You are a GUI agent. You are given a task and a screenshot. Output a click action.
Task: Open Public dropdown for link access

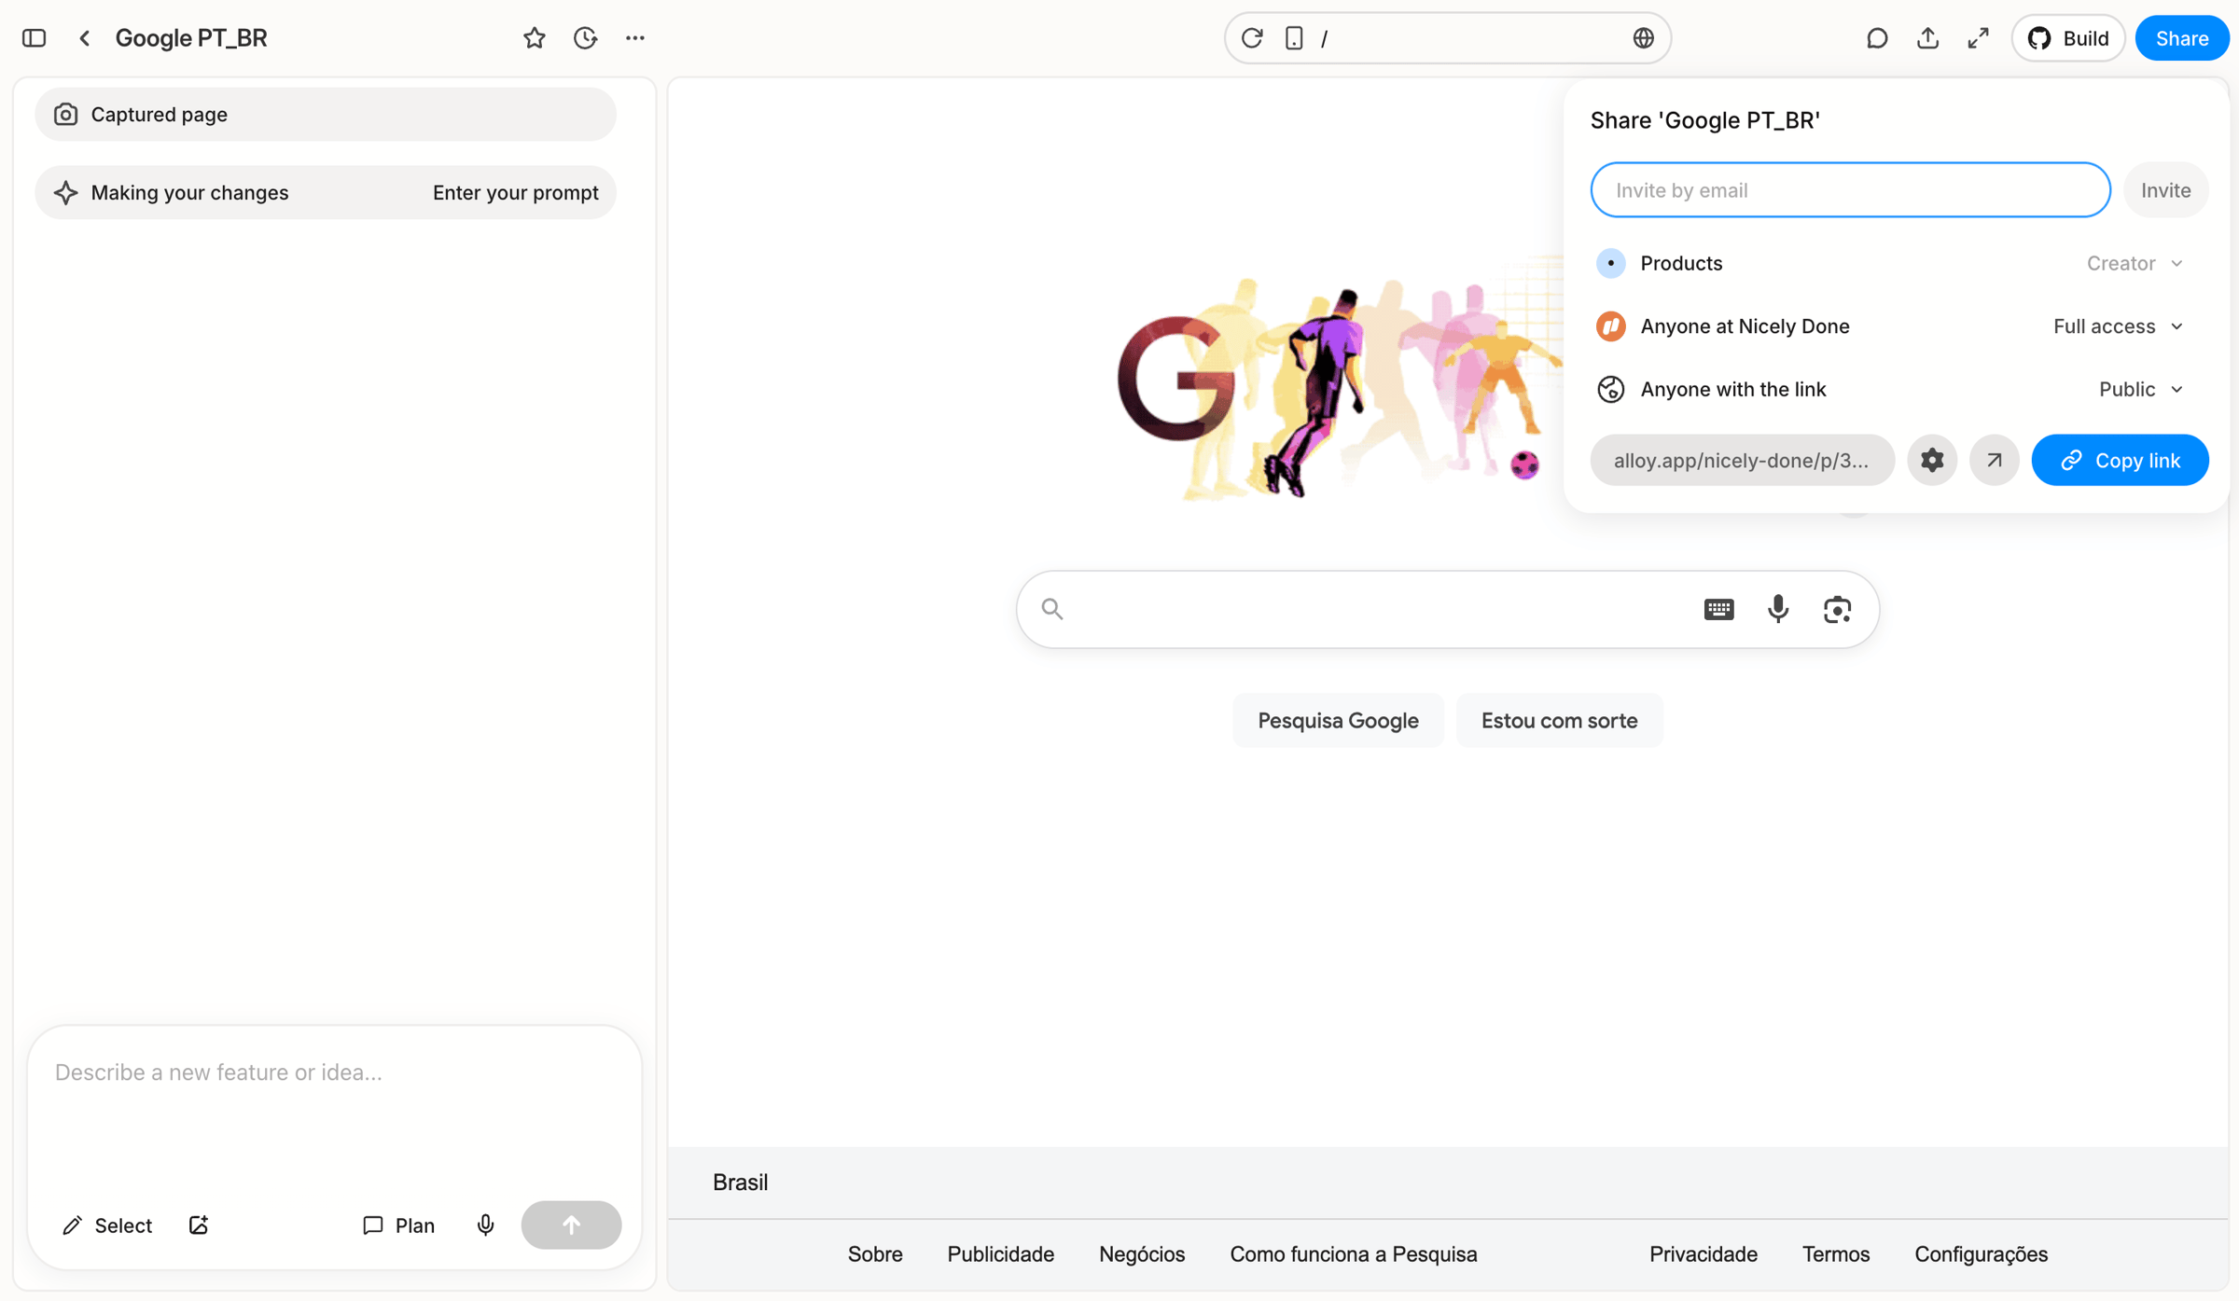pyautogui.click(x=2141, y=389)
